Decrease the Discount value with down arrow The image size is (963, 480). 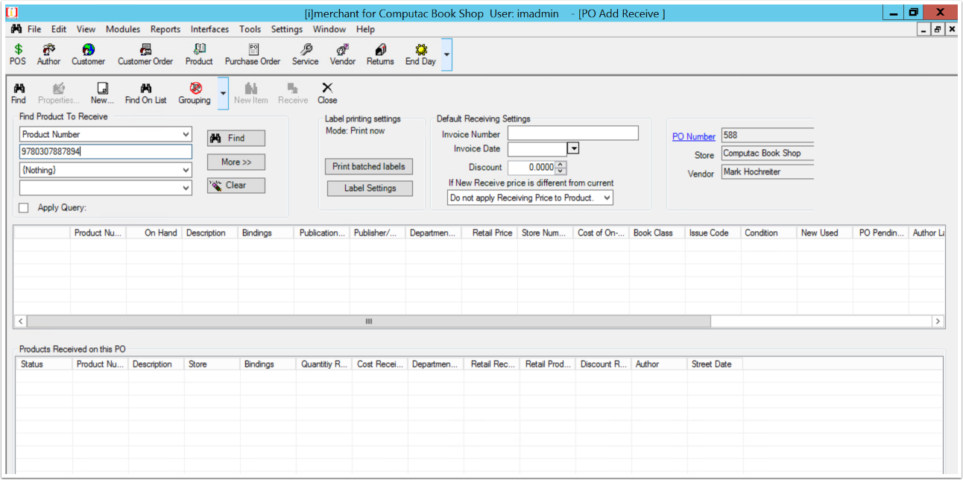tap(561, 171)
